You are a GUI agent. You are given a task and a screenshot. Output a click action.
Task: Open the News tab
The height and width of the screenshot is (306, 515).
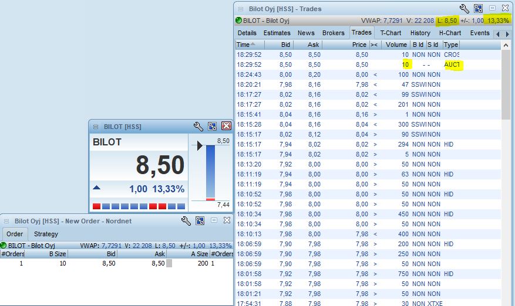306,33
